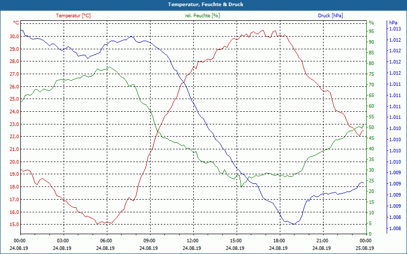Click the % unit label on humidity axis
This screenshot has height=254, width=407.
(371, 23)
